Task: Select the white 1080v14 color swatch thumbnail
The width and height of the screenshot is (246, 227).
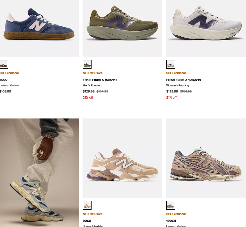Action: [171, 64]
